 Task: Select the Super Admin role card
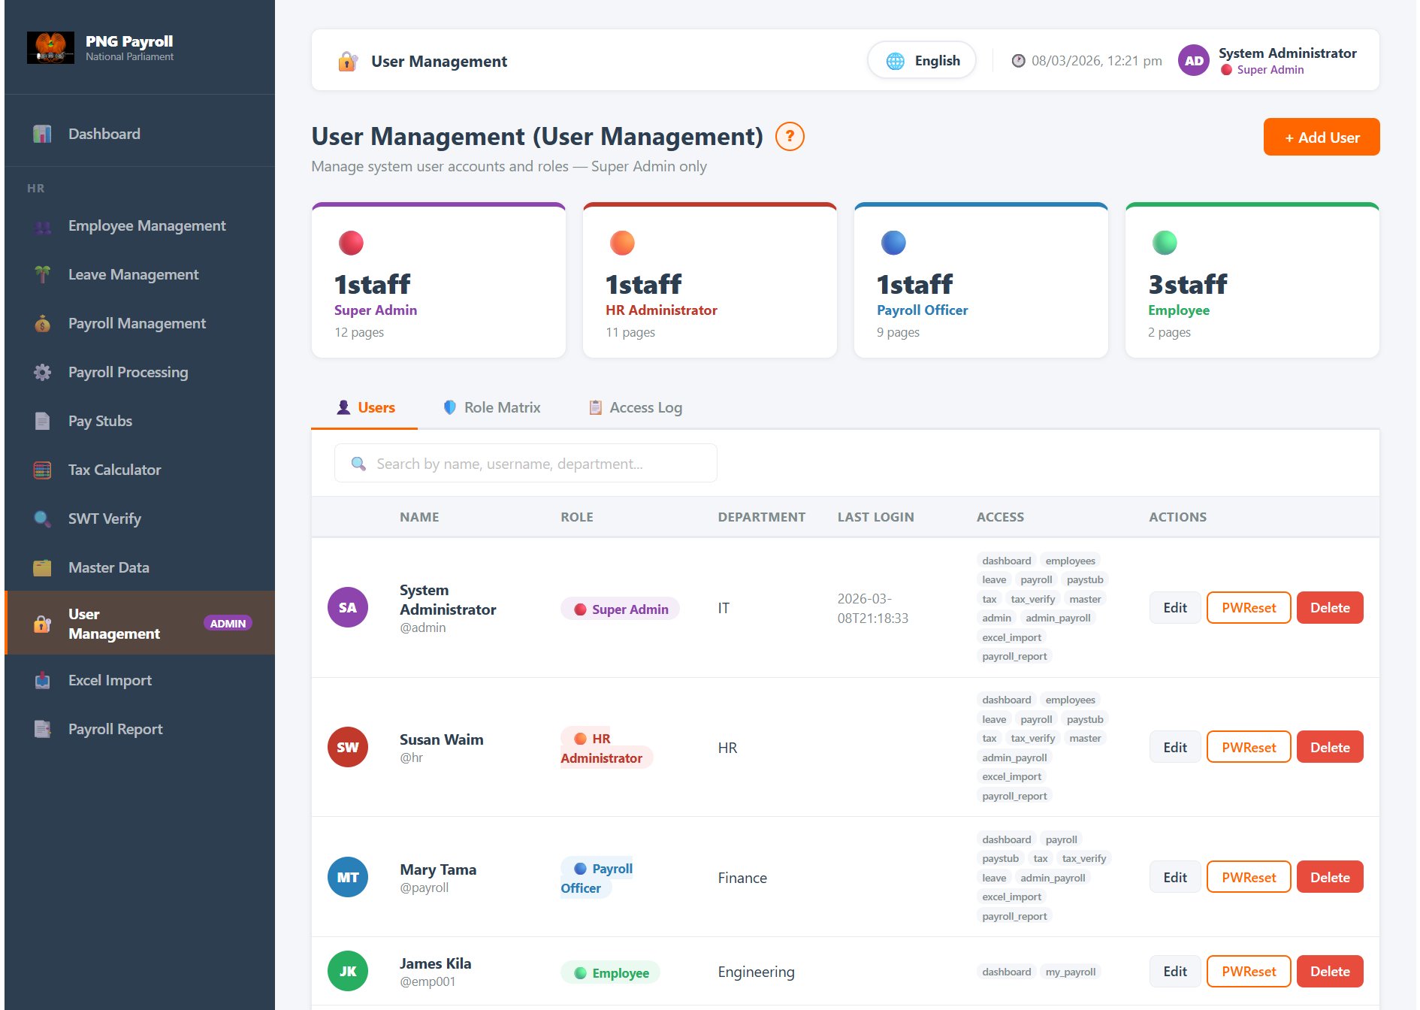[439, 280]
